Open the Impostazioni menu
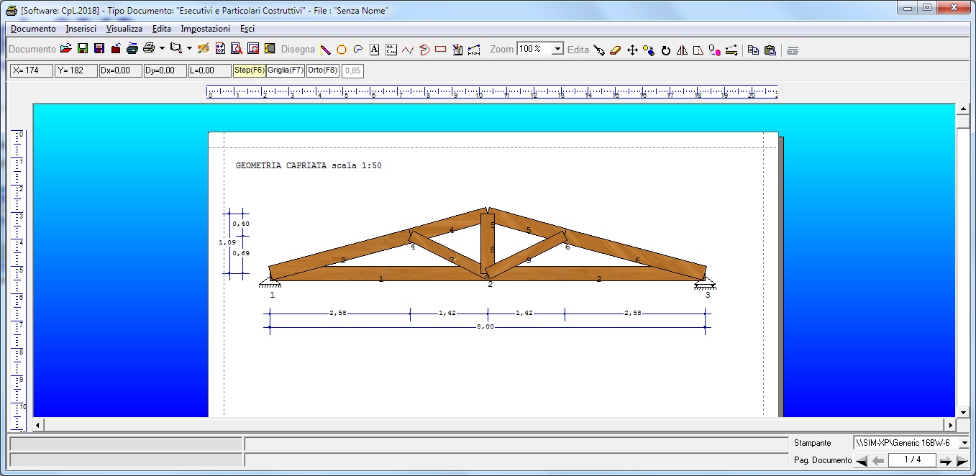The image size is (976, 476). pos(206,29)
